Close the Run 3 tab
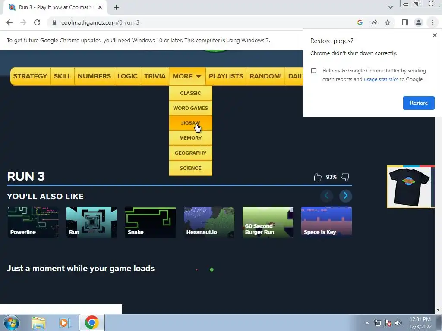The width and height of the screenshot is (442, 331). (100, 7)
